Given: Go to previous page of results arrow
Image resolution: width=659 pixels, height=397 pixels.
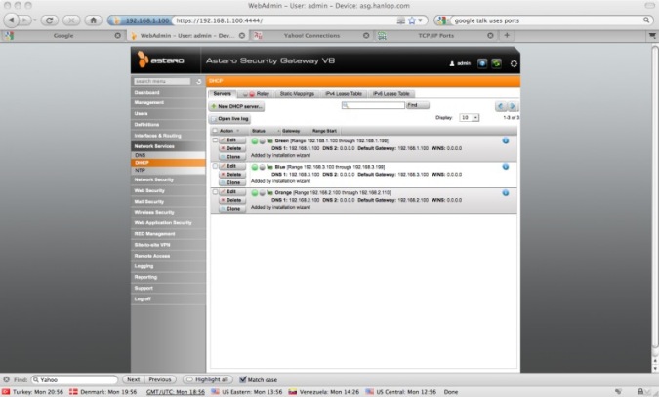Looking at the screenshot, I should tap(501, 105).
